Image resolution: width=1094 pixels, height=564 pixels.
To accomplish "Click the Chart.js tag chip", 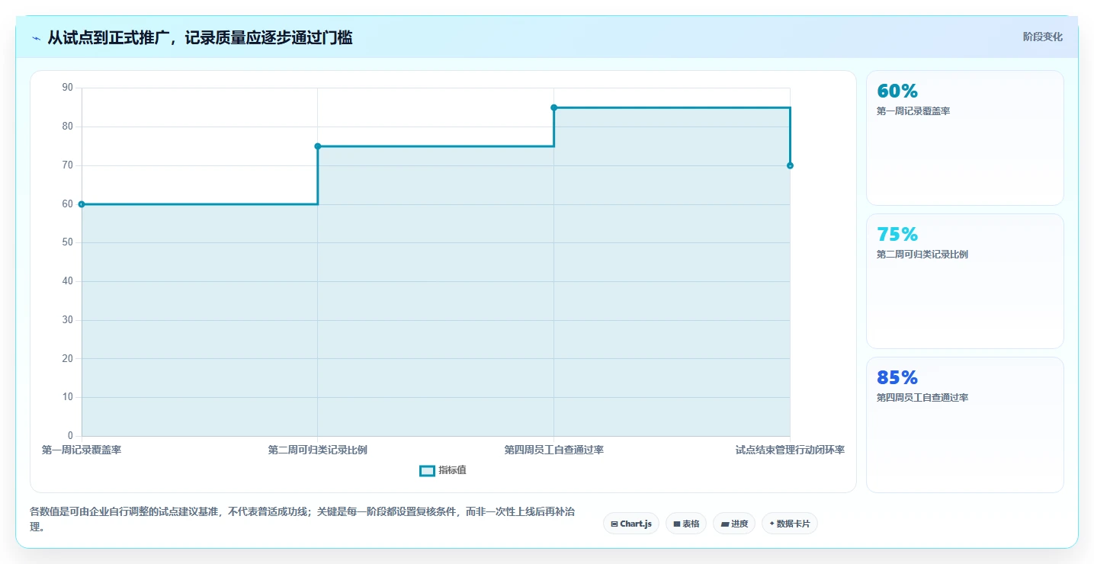I will (x=631, y=524).
